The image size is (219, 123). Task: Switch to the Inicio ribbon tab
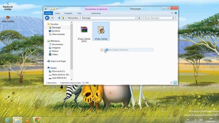(57, 13)
